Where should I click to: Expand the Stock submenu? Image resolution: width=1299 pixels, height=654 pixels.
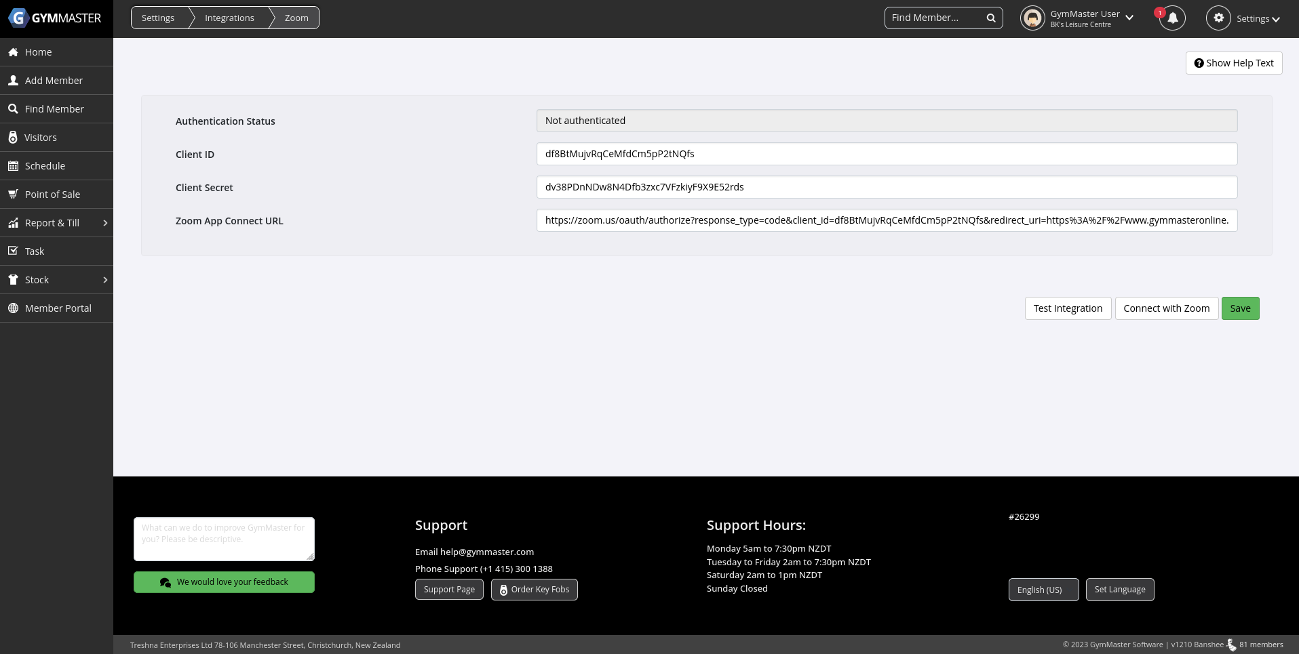(x=105, y=280)
